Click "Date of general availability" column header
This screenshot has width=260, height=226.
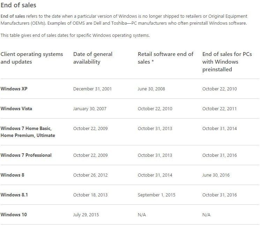click(93, 58)
